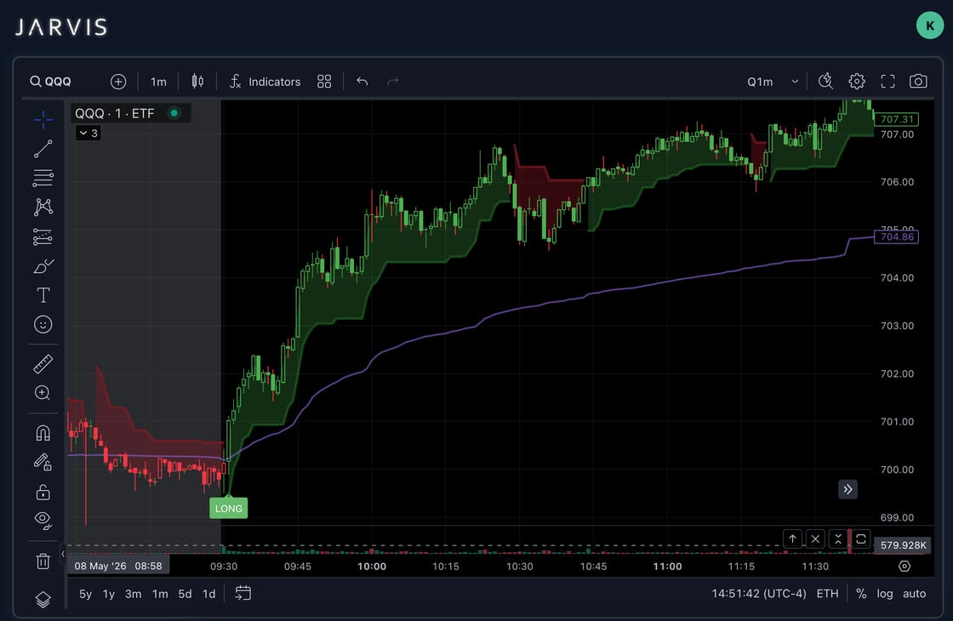Viewport: 953px width, 621px height.
Task: Open the object tree layers icon
Action: click(43, 600)
